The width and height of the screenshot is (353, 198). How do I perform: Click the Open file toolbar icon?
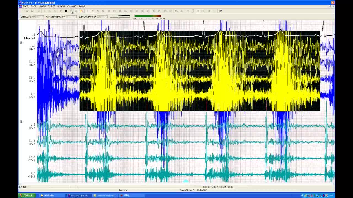[27, 11]
